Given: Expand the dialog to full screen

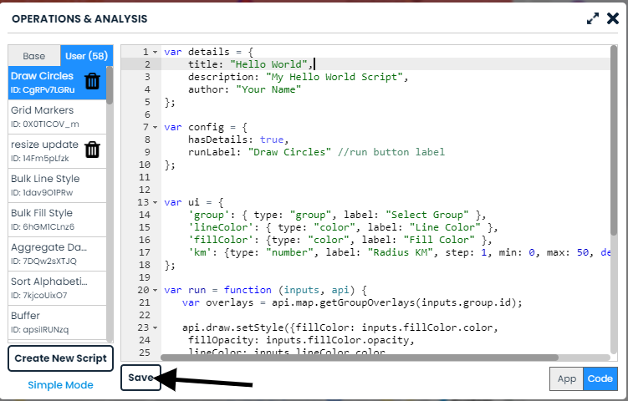Looking at the screenshot, I should (x=593, y=18).
